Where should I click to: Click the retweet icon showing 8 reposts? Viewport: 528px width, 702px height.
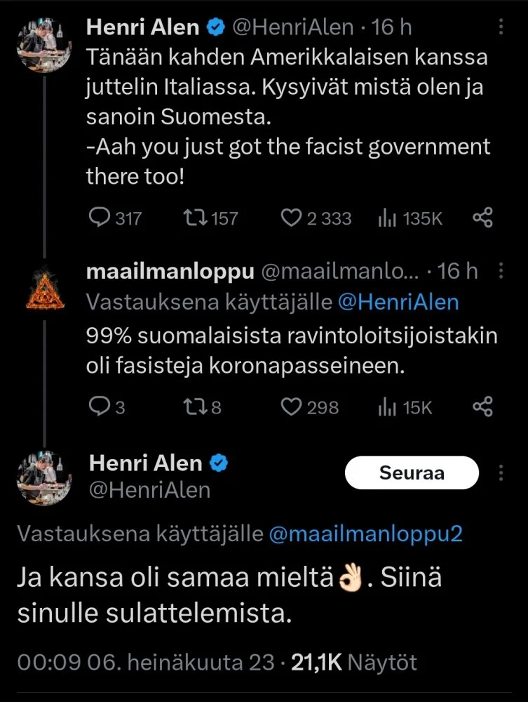(x=194, y=406)
